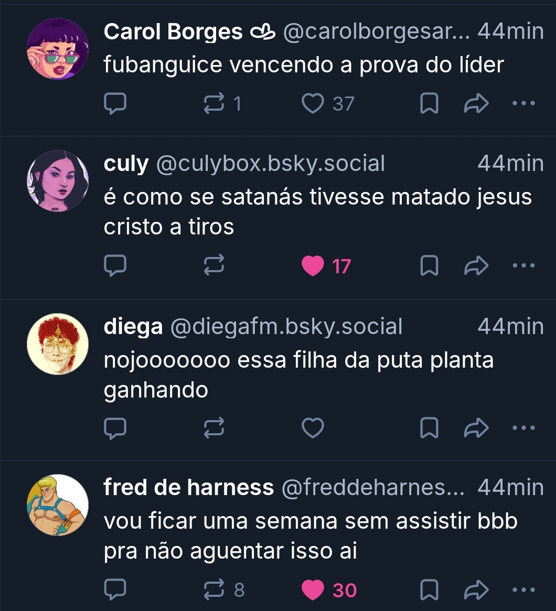
Task: Open more options menu on diega's post
Action: tap(523, 427)
